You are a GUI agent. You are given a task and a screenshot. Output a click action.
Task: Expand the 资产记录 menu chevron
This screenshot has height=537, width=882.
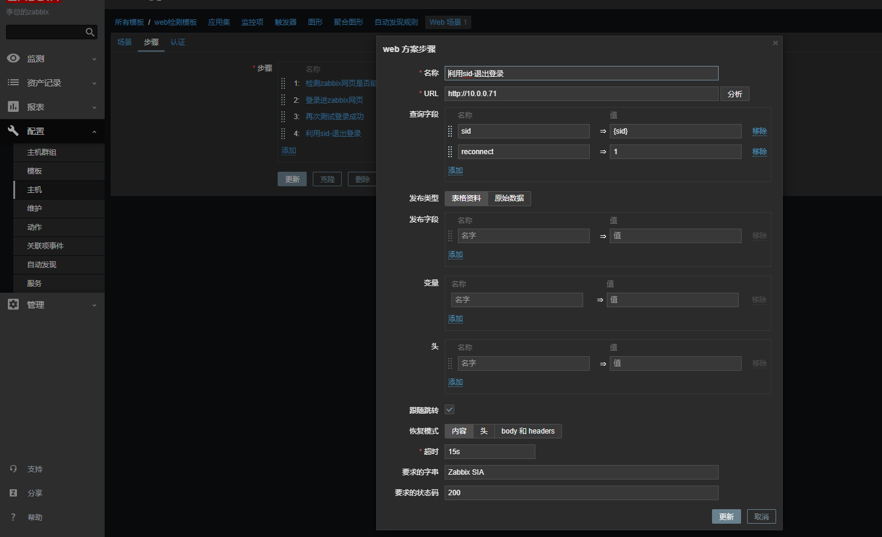click(x=94, y=83)
